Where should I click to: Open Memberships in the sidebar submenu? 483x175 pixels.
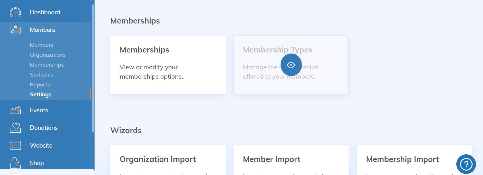click(47, 65)
